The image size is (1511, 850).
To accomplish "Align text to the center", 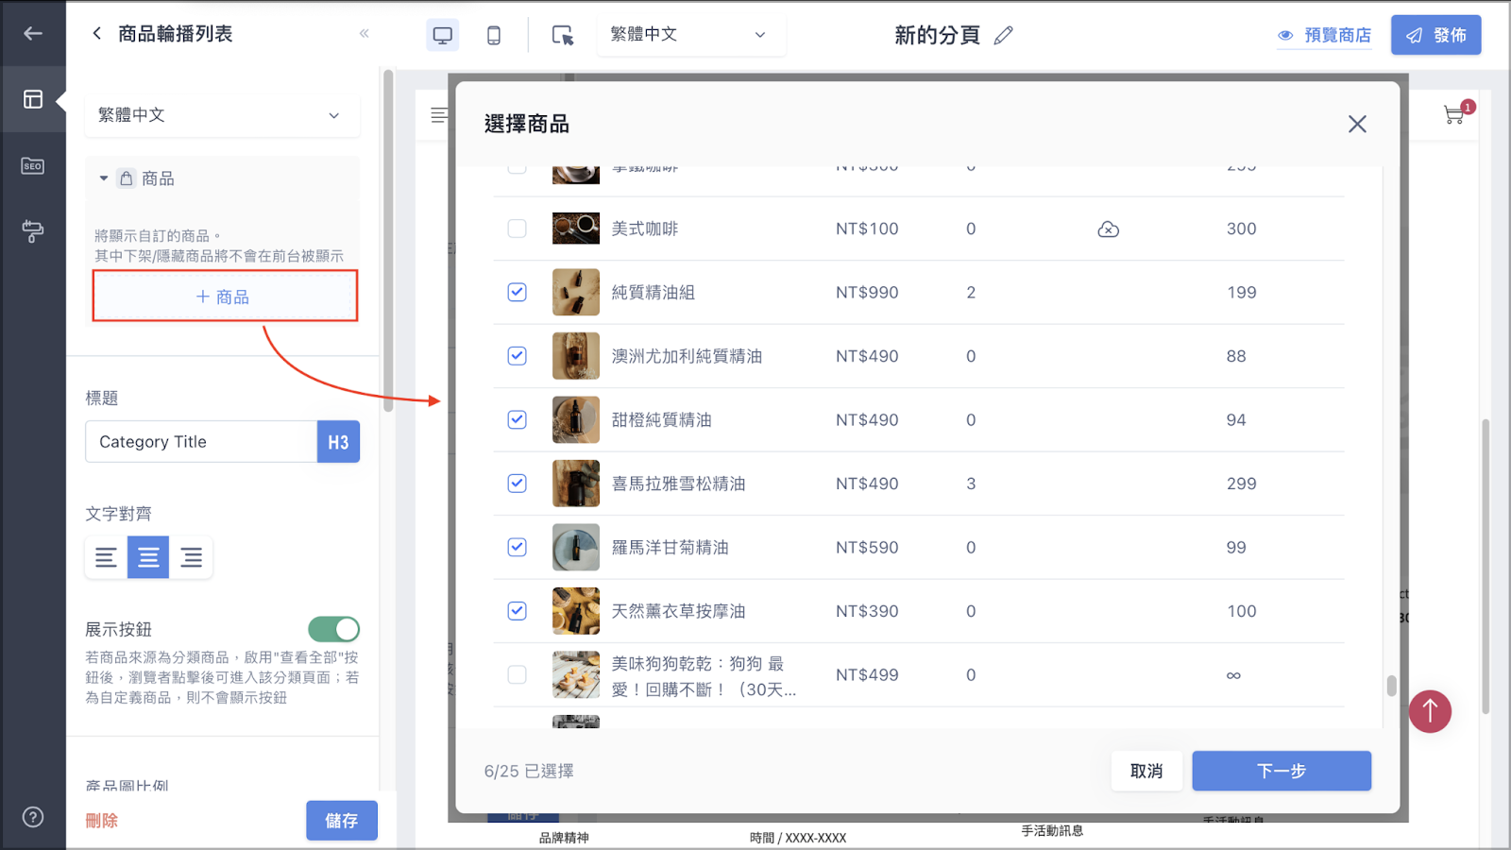I will (x=148, y=557).
